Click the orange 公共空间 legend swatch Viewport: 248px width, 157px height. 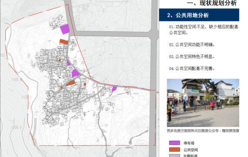point(174,150)
